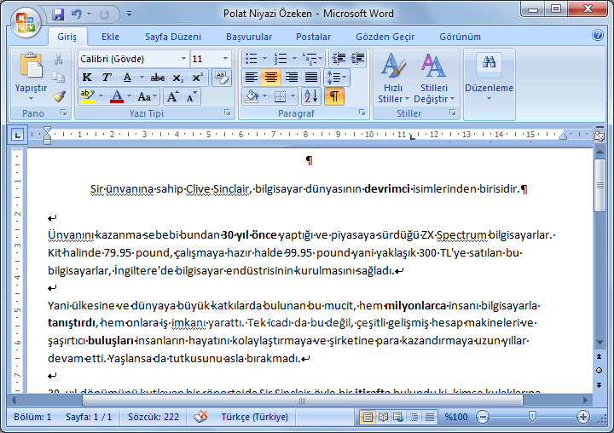
Task: Open Stilleri Değiştir change styles menu
Action: tap(434, 78)
